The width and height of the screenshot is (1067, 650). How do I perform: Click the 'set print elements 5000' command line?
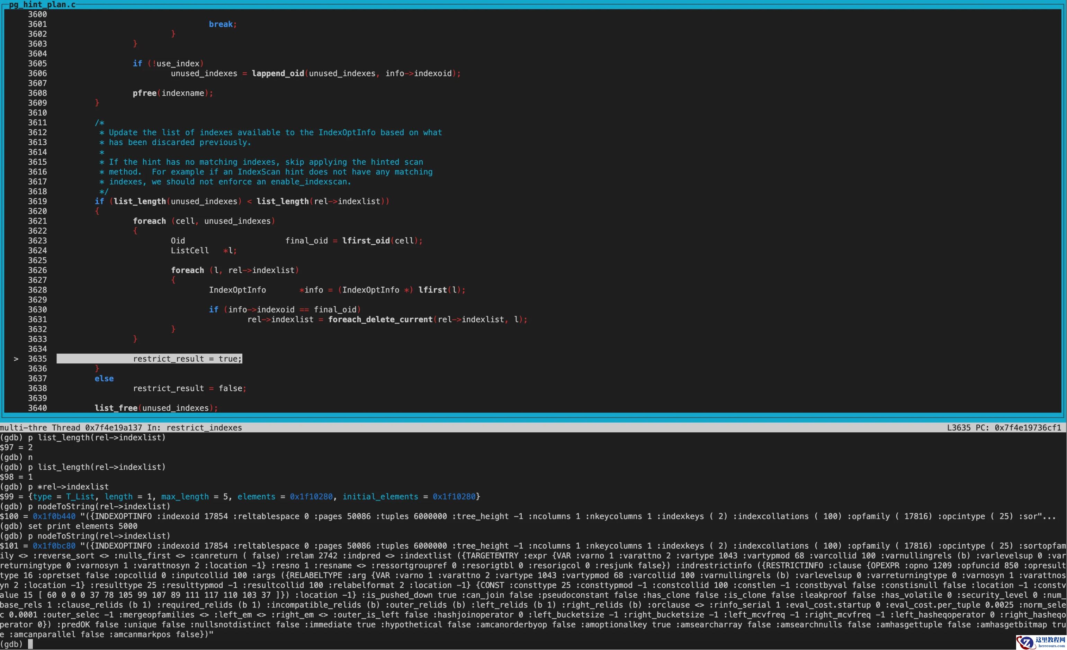[83, 526]
